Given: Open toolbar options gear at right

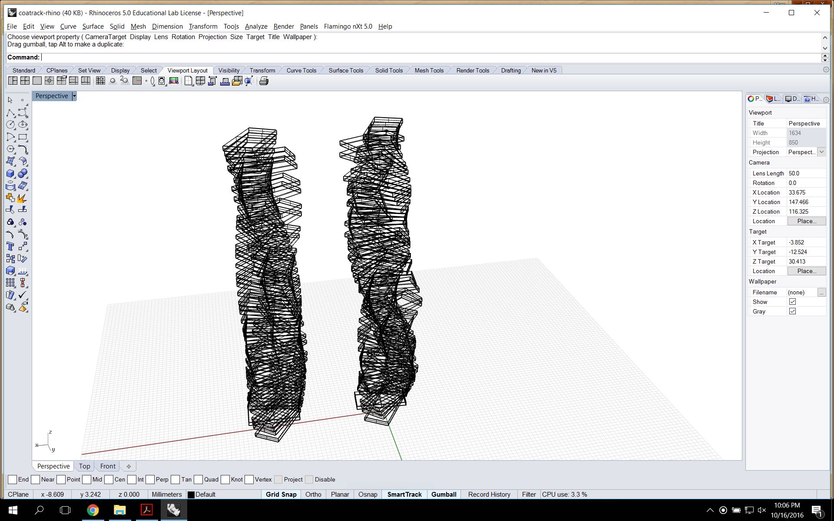Looking at the screenshot, I should [x=826, y=70].
